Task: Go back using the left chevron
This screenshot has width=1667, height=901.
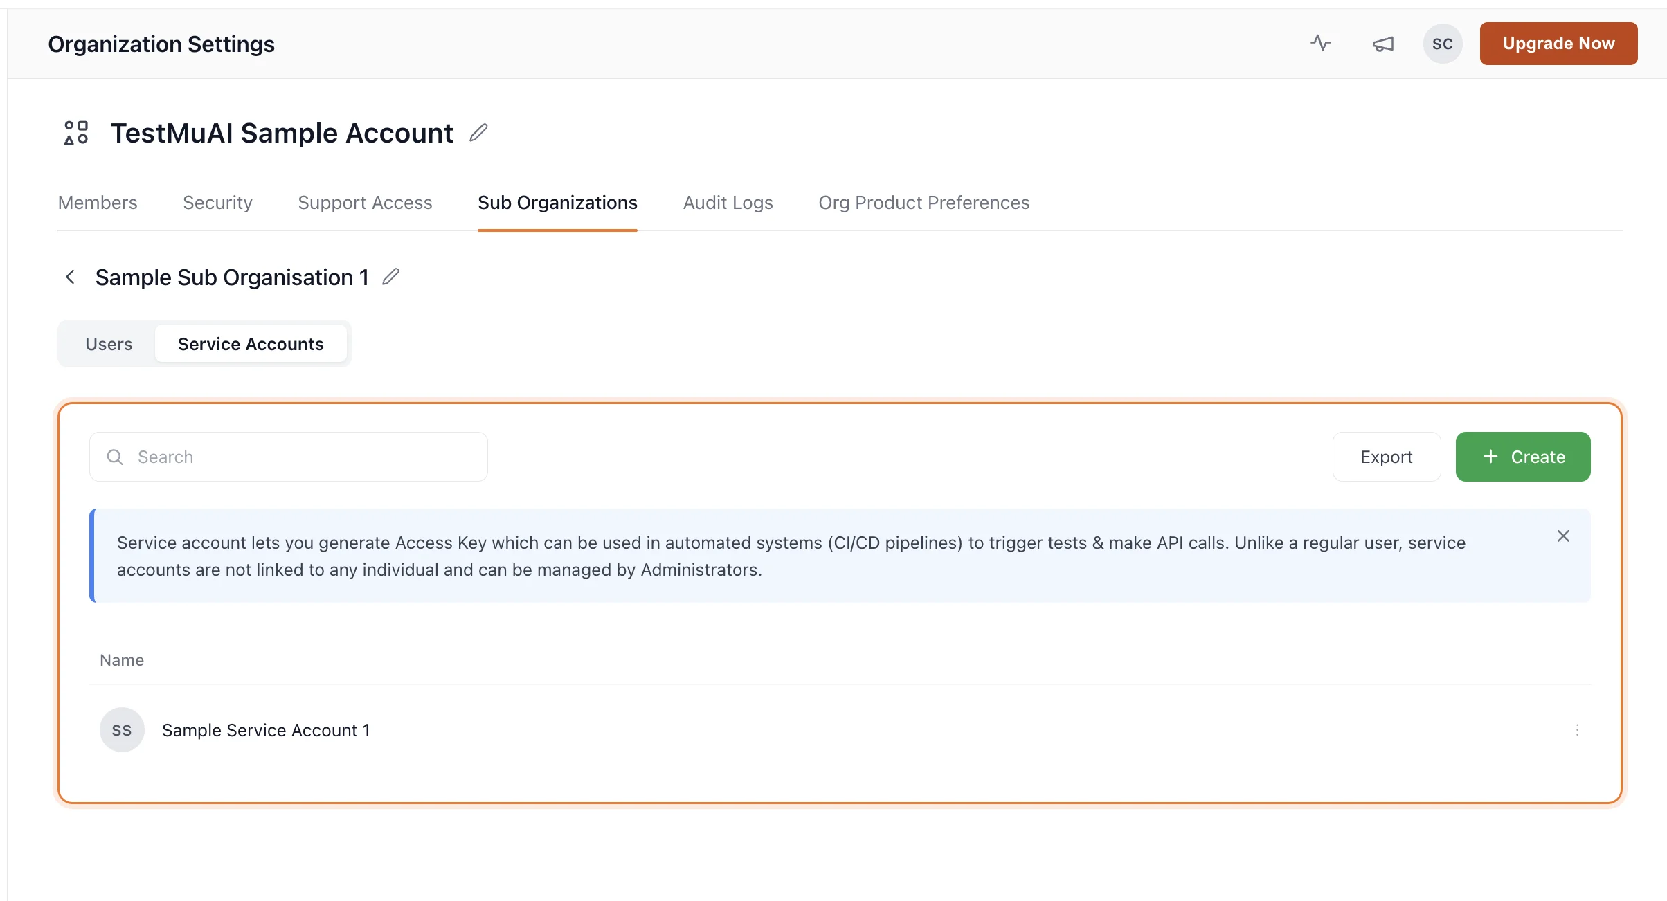Action: pyautogui.click(x=70, y=277)
